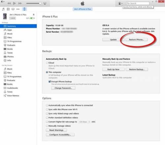Open the iTunes window menu icon
The width and height of the screenshot is (165, 145).
(3, 2)
